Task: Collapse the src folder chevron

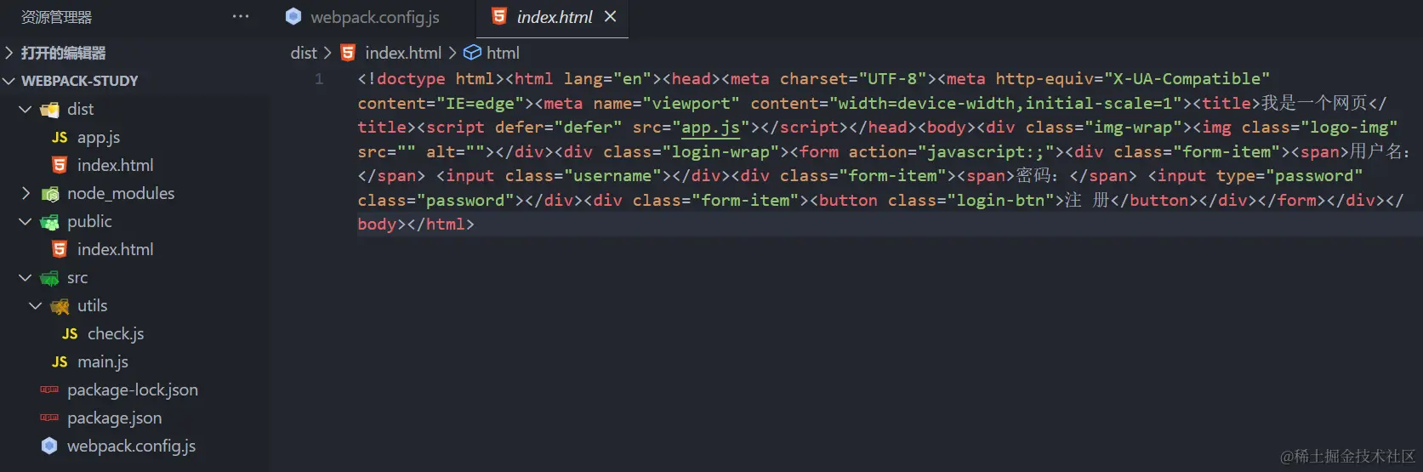Action: [26, 277]
